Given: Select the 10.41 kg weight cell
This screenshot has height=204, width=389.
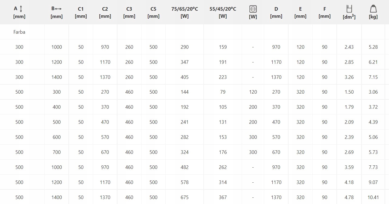Looking at the screenshot, I should click(x=373, y=197).
